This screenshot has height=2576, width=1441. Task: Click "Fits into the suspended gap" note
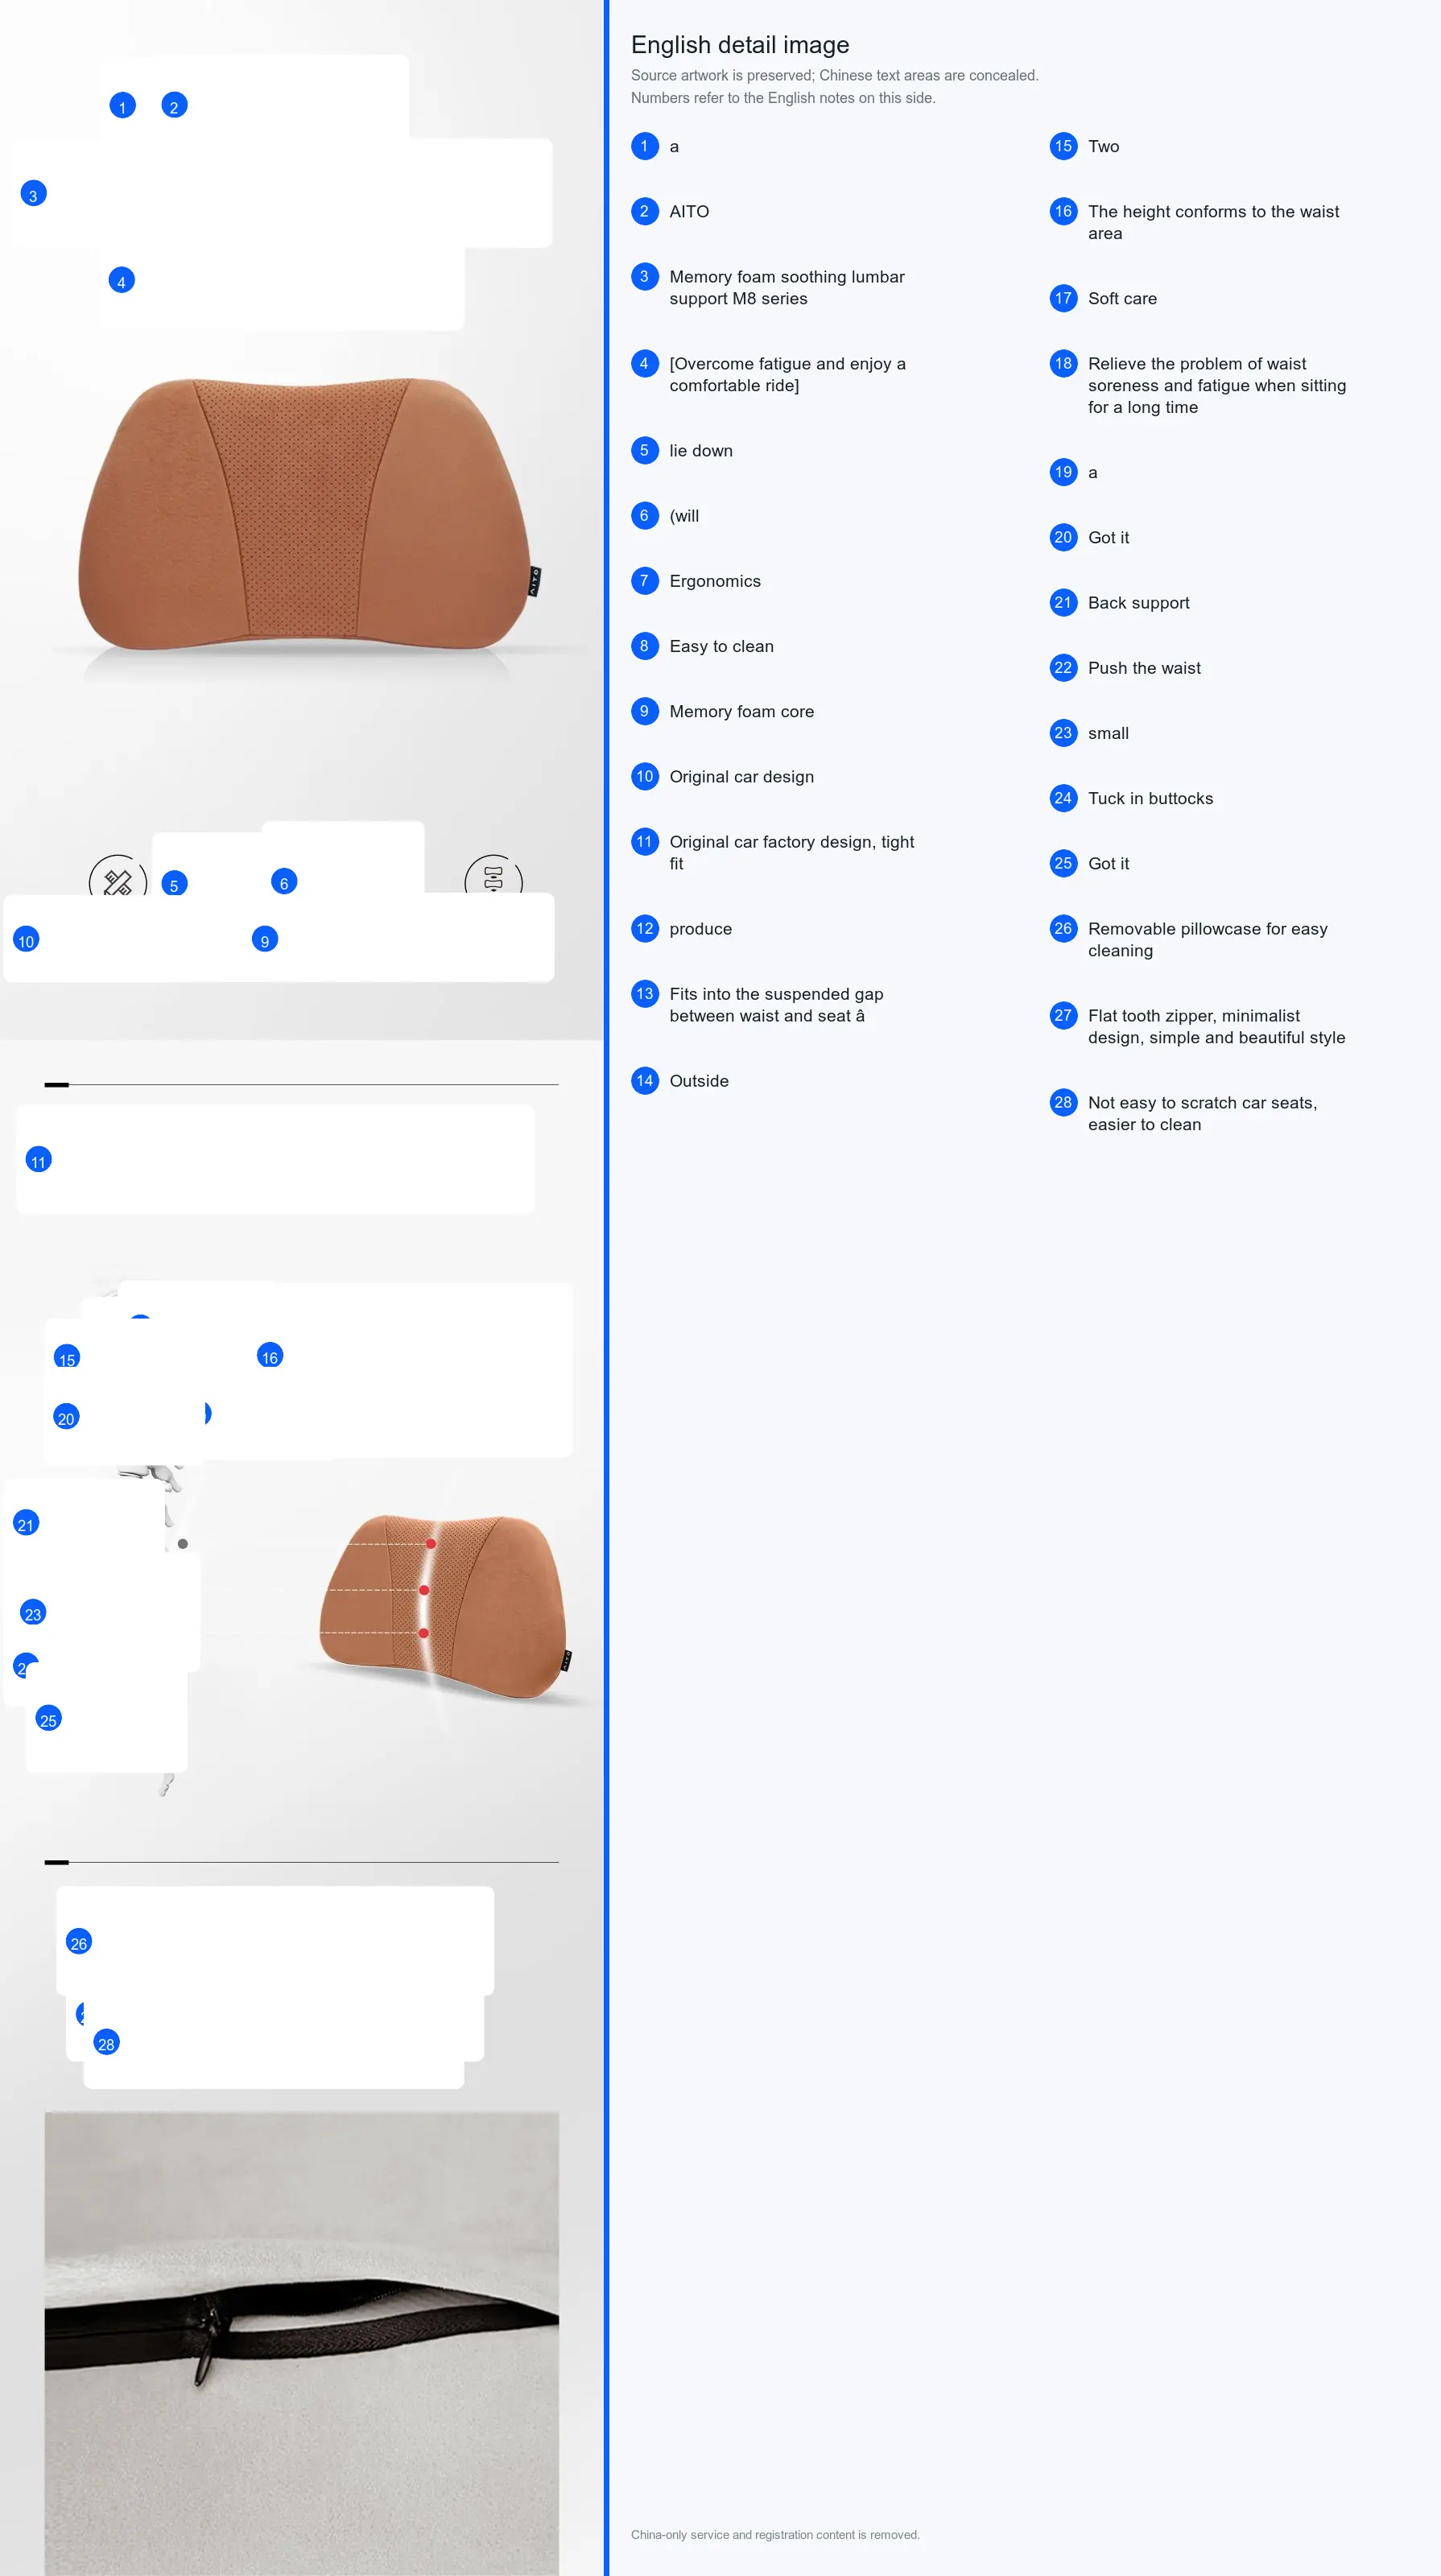(777, 1004)
